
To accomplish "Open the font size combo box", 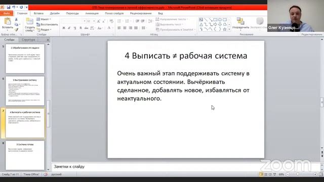I will (91, 21).
